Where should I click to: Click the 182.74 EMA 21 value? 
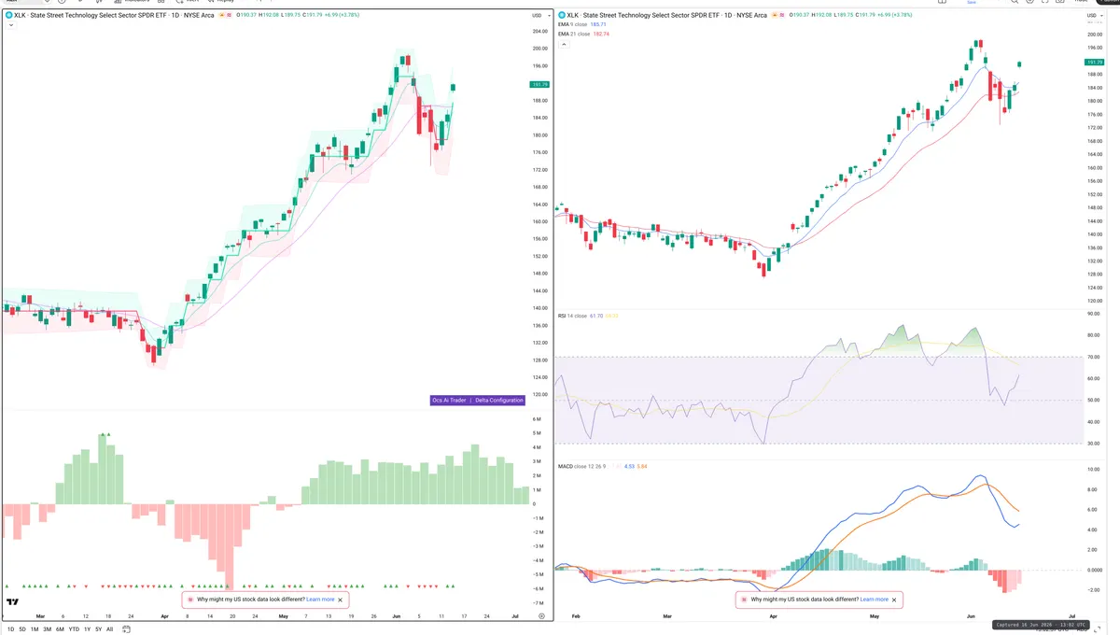click(602, 34)
